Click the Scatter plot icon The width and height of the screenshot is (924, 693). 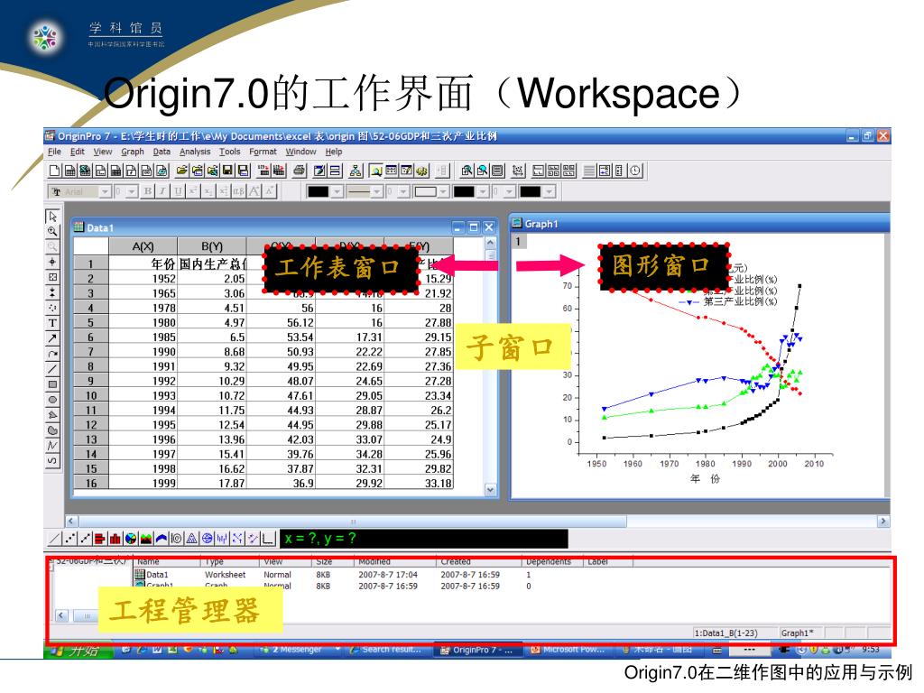click(x=70, y=538)
